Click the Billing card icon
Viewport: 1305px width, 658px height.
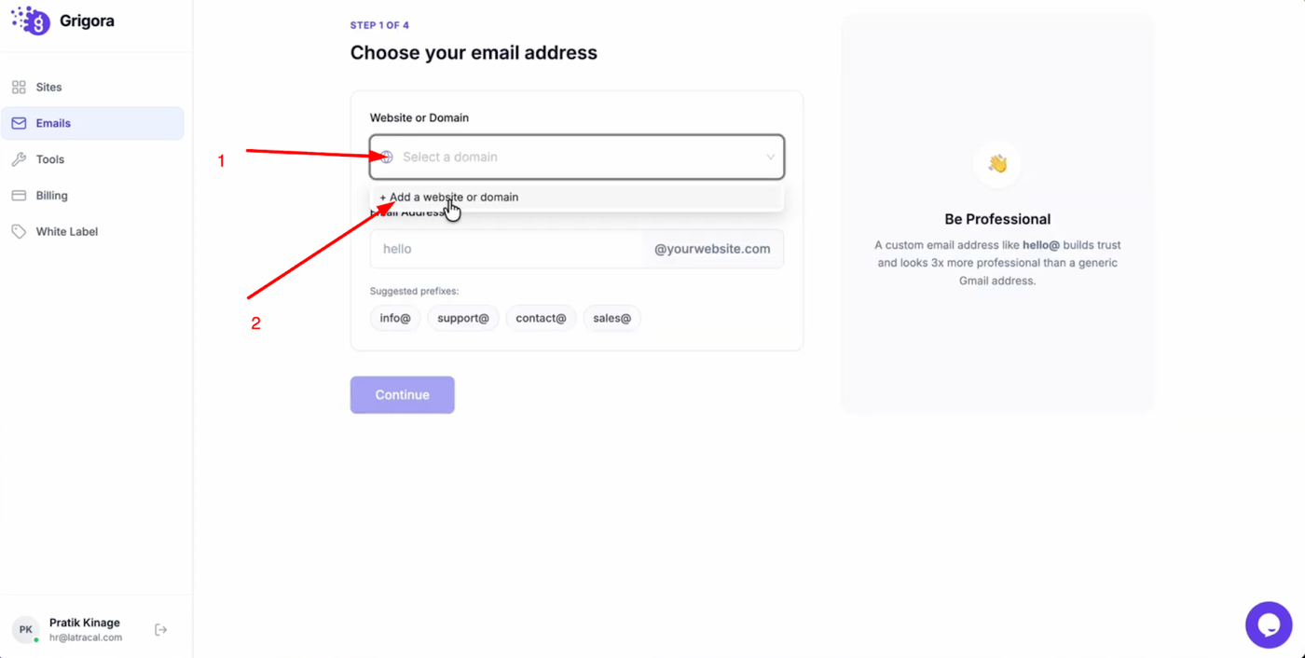[19, 196]
